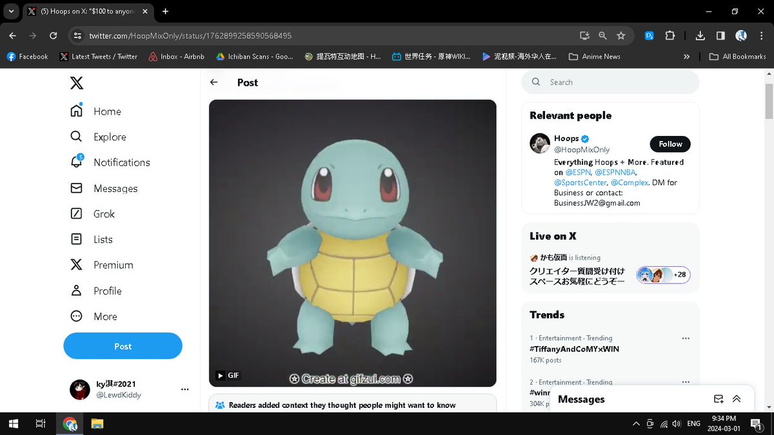Open the Hoops profile avatar
This screenshot has width=774, height=435.
click(x=540, y=143)
